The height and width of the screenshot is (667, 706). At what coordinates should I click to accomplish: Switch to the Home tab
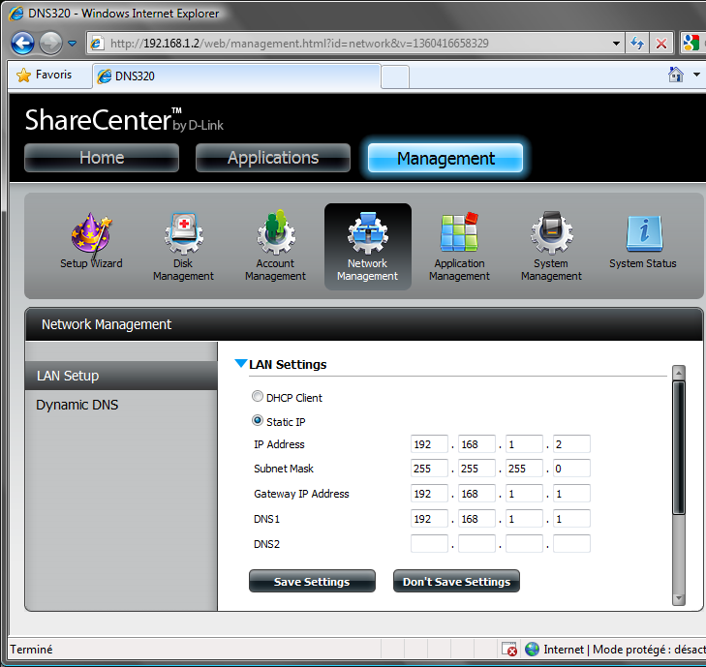click(x=102, y=158)
